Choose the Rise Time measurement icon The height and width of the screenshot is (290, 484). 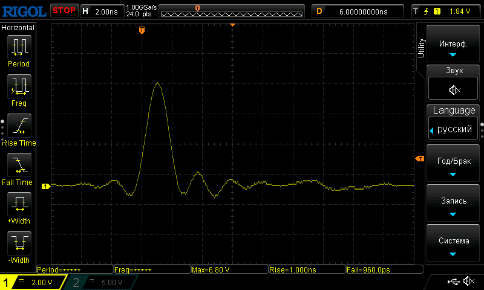(x=19, y=126)
